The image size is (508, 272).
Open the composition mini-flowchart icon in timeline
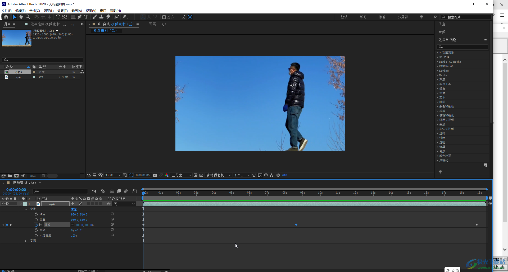pos(94,191)
